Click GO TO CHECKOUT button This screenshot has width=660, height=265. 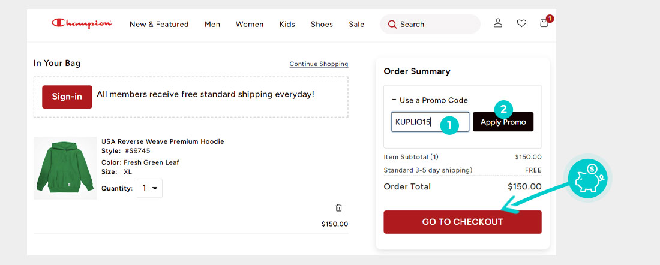click(x=463, y=222)
